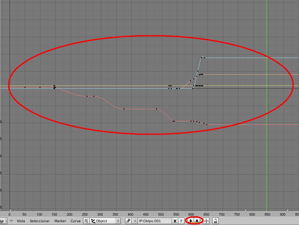299x225 pixels.
Task: Open the Vista menu
Action: click(21, 221)
